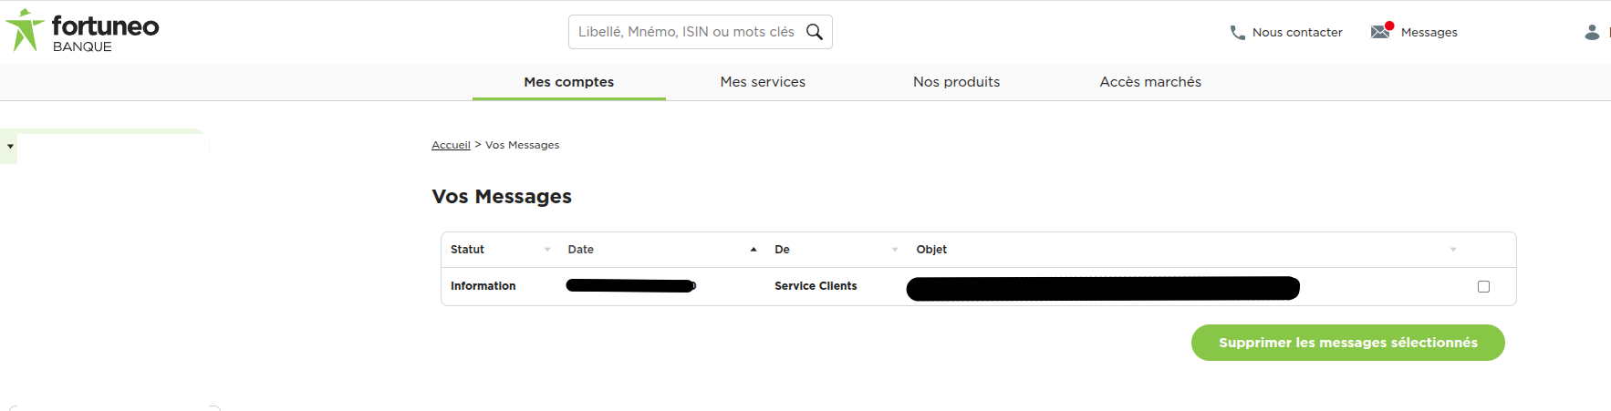This screenshot has height=411, width=1611.
Task: Expand the left sidebar dropdown arrow
Action: [x=10, y=146]
